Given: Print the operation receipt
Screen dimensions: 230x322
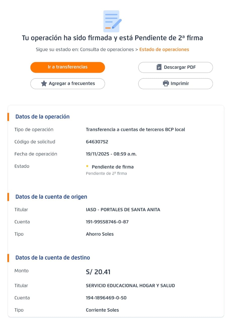Looking at the screenshot, I should point(175,84).
